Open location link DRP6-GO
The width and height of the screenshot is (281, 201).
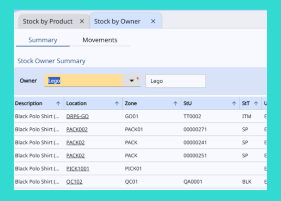pos(77,116)
